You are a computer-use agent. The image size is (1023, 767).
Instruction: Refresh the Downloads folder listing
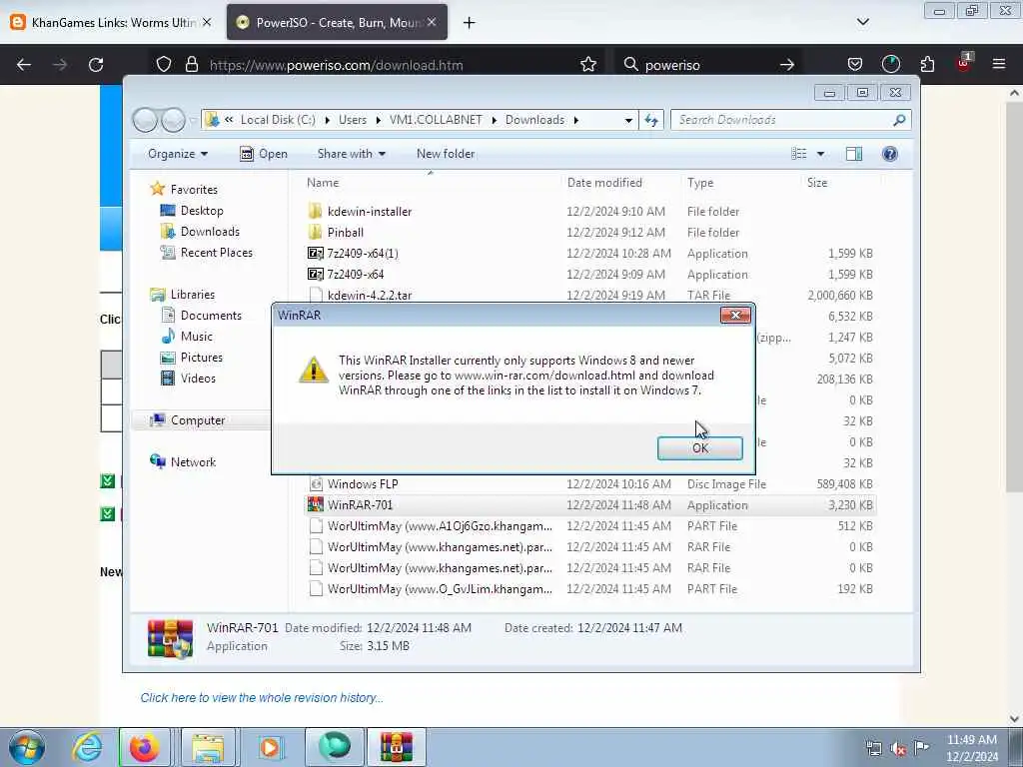(x=651, y=120)
